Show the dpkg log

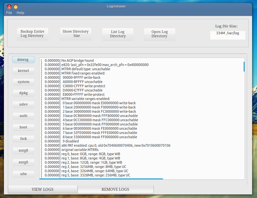point(24,93)
